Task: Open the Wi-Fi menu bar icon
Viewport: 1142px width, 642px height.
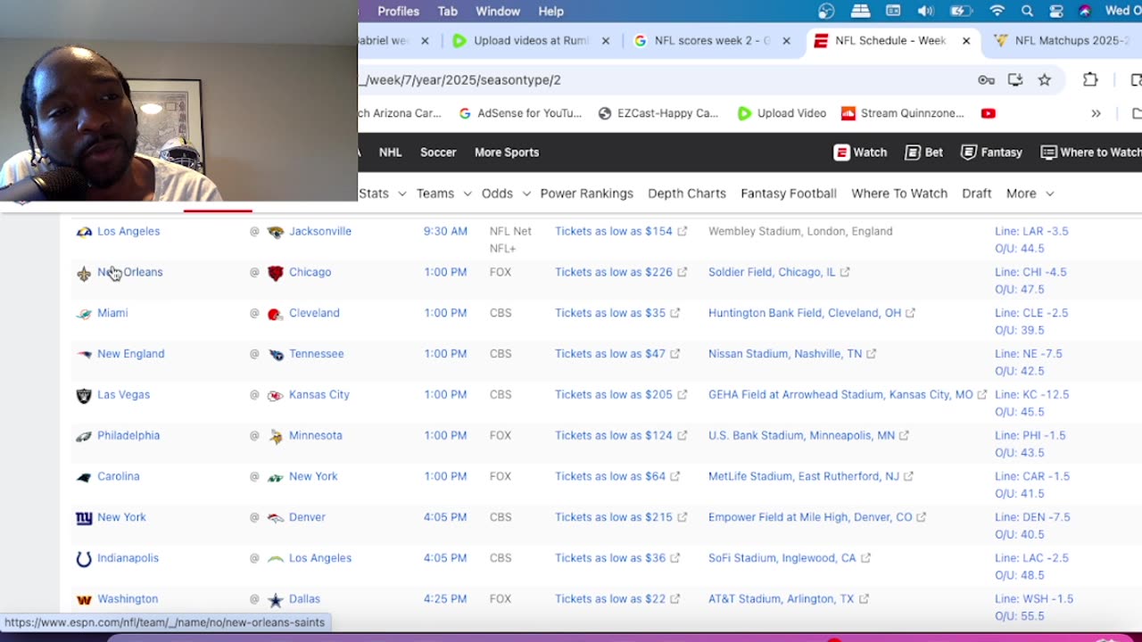Action: (997, 11)
